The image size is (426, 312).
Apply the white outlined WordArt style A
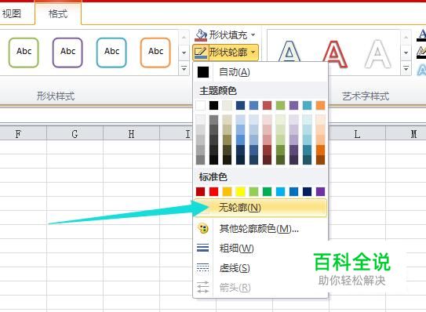[x=378, y=54]
